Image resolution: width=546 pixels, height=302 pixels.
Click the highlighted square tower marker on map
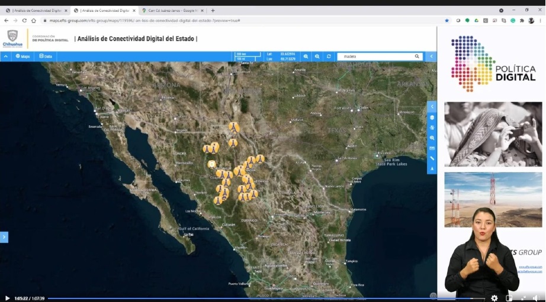pos(212,164)
